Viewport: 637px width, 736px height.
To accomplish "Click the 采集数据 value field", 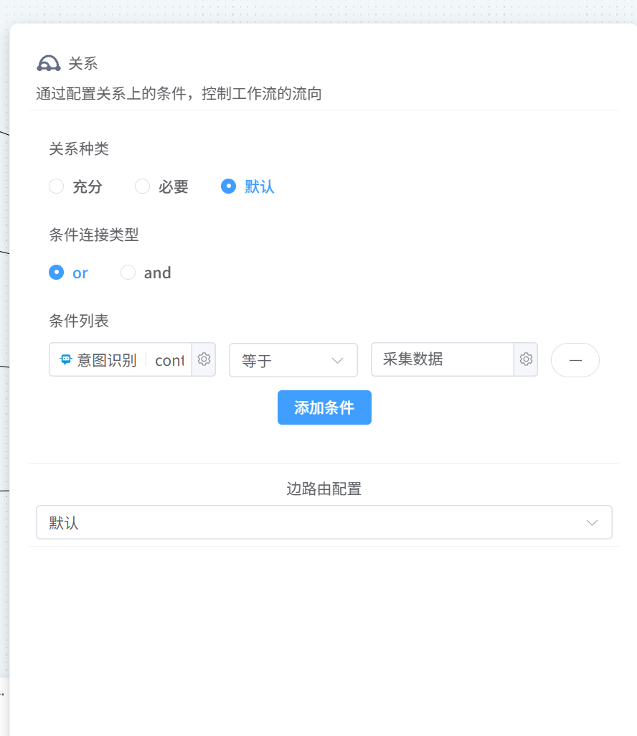I will pos(438,359).
